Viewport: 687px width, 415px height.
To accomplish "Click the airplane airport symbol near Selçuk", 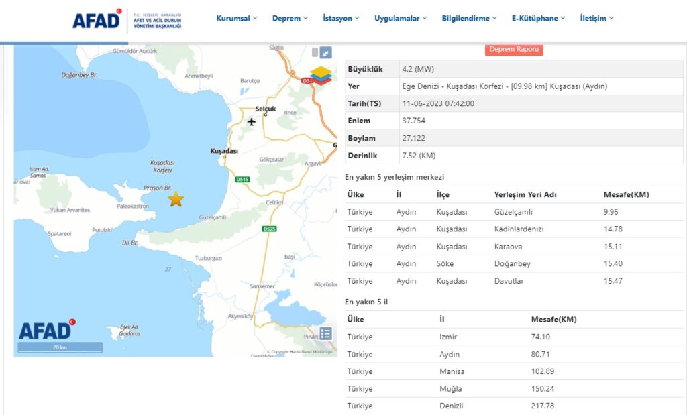I will [x=252, y=123].
